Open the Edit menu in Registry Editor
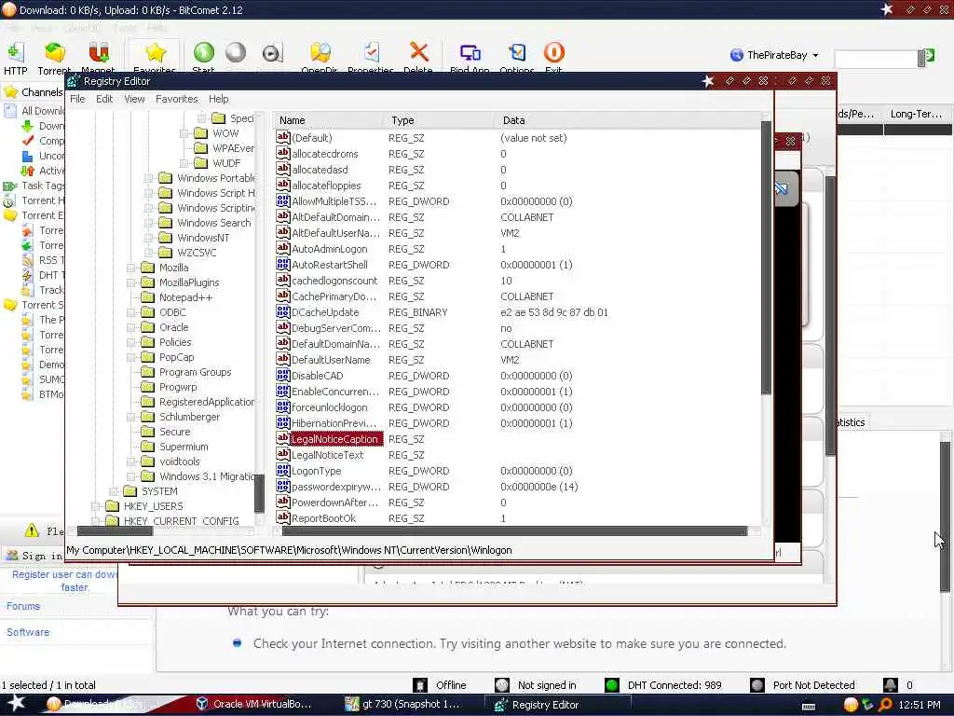954x716 pixels. pyautogui.click(x=104, y=99)
